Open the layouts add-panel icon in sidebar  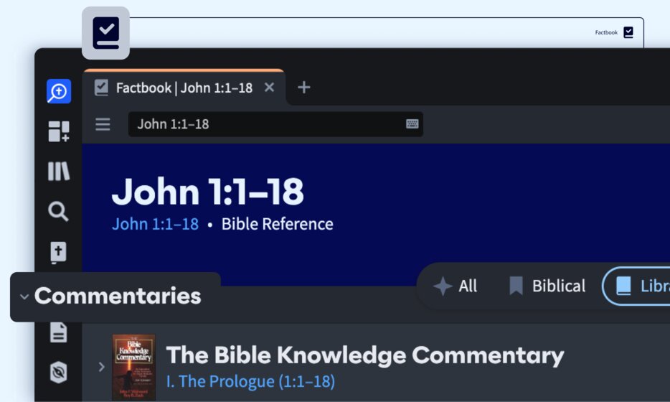pos(59,131)
